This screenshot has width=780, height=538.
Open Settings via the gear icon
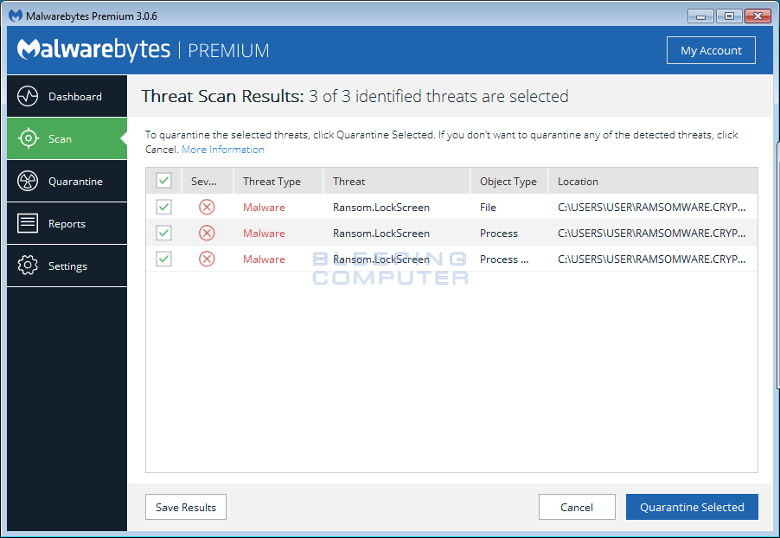[29, 266]
